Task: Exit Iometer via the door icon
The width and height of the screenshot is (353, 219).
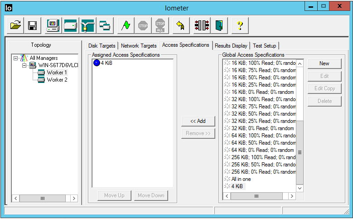Action: point(219,25)
